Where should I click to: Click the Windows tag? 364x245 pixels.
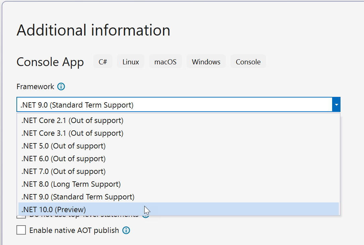pyautogui.click(x=206, y=62)
